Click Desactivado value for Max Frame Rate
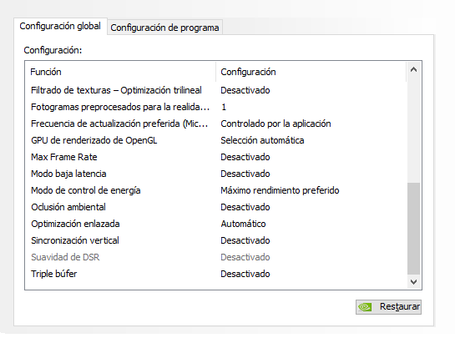This screenshot has width=455, height=338. pos(245,157)
